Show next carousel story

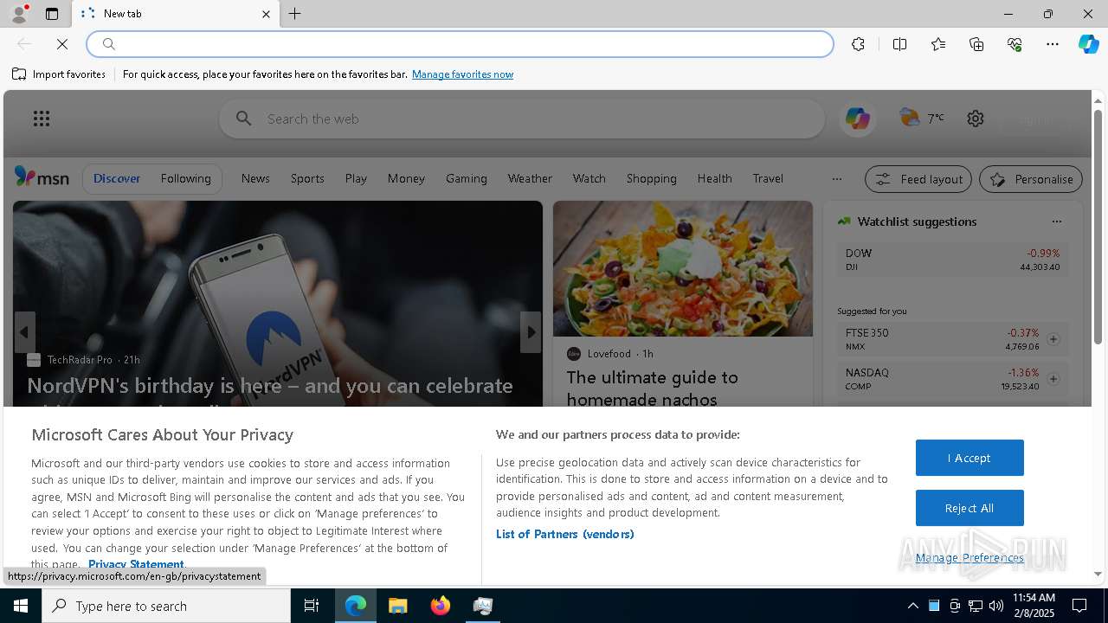pyautogui.click(x=531, y=332)
